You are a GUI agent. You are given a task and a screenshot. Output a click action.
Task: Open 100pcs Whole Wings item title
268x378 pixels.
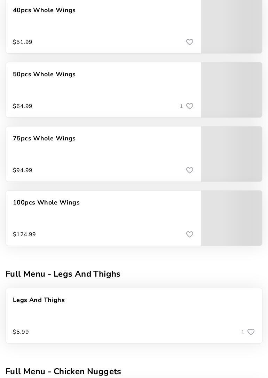46,203
